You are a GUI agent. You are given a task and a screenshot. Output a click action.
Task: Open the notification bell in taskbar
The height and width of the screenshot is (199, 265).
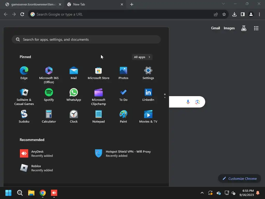point(258,193)
